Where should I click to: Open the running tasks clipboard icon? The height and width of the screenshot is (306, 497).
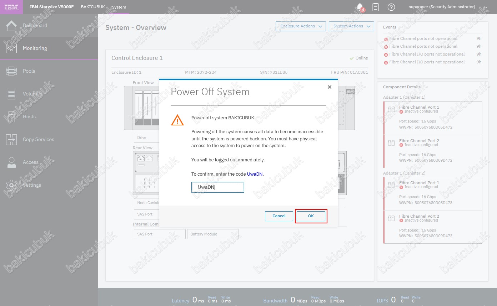[376, 7]
